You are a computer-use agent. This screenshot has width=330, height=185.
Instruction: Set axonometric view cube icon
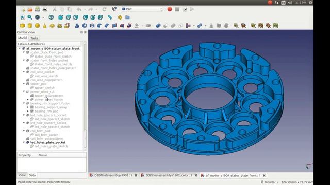51,17
